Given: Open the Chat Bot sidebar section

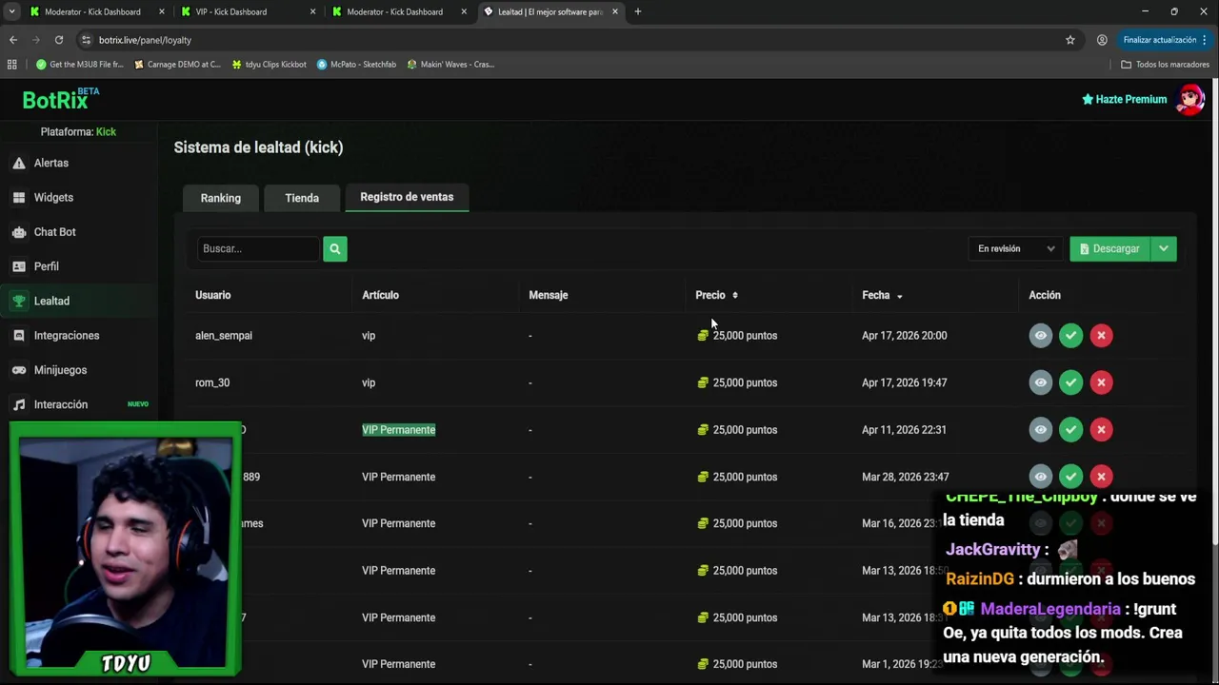Looking at the screenshot, I should point(54,232).
